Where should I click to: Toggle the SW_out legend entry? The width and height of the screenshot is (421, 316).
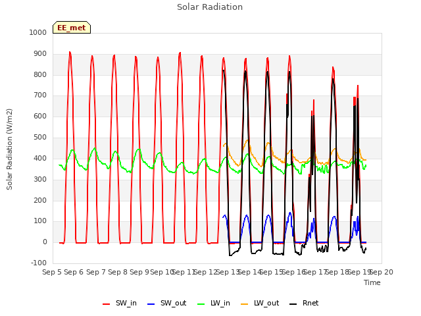[166, 303]
